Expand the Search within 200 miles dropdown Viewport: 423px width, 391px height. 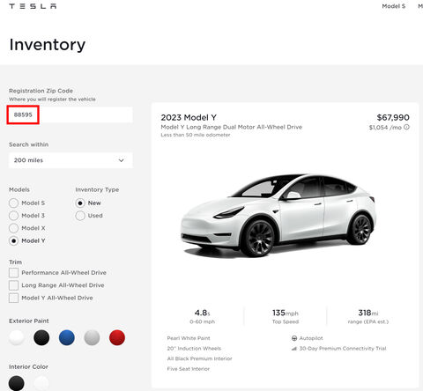[x=70, y=160]
